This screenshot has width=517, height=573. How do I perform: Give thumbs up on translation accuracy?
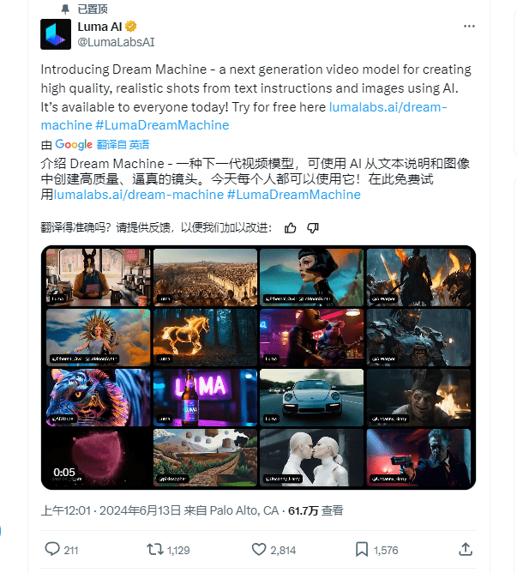[x=291, y=228]
